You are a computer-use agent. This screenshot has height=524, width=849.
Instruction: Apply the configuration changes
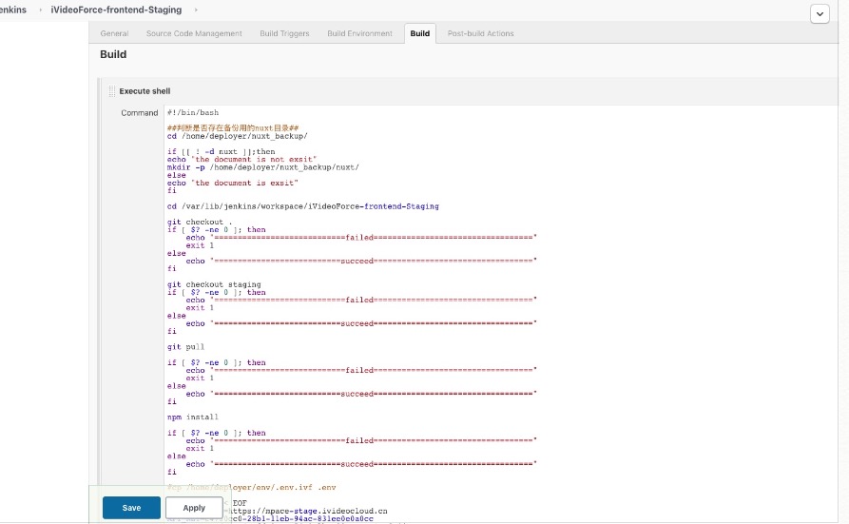194,508
